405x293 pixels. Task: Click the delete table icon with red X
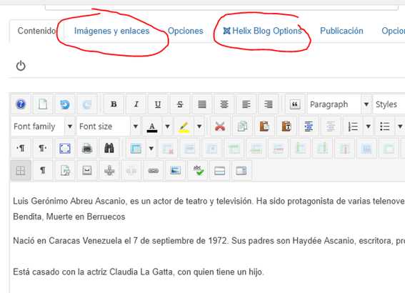168,149
